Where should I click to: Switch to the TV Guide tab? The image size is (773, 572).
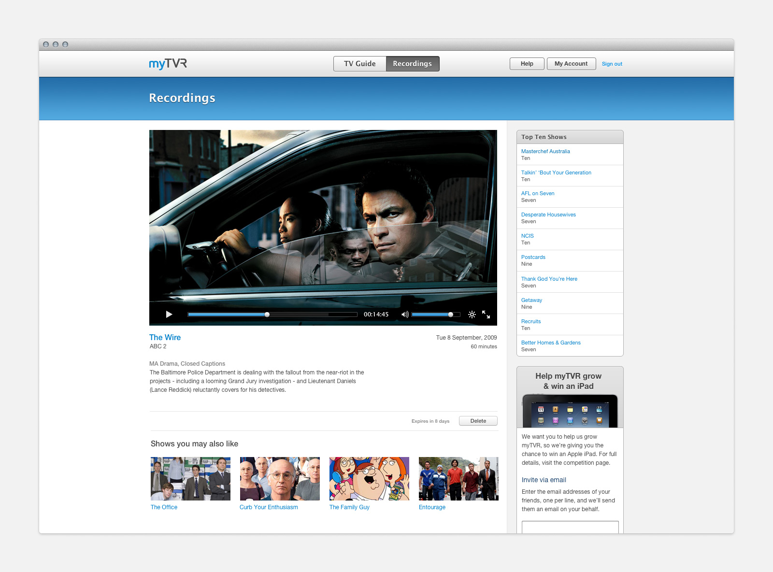(x=359, y=63)
